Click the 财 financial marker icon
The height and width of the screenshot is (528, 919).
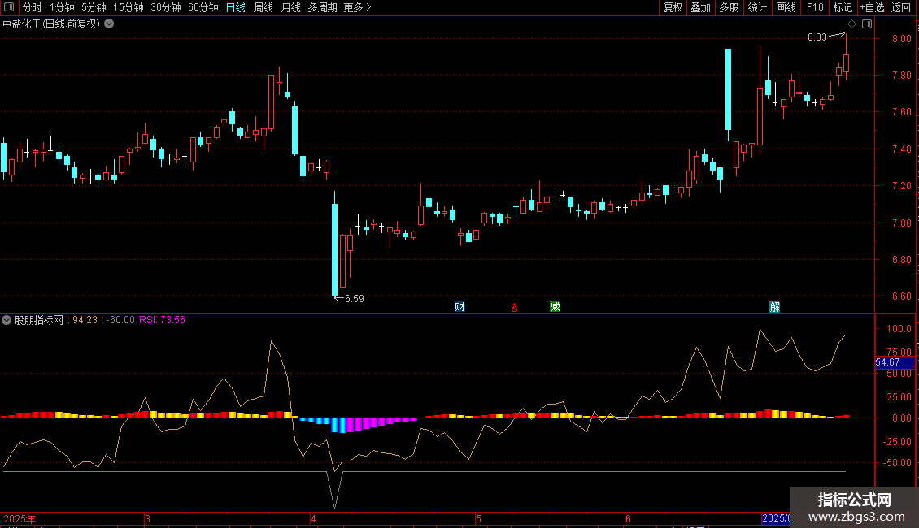click(x=459, y=307)
